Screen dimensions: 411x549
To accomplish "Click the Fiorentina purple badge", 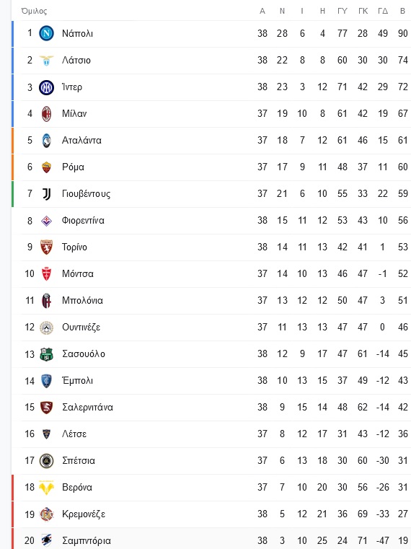I will tap(46, 221).
